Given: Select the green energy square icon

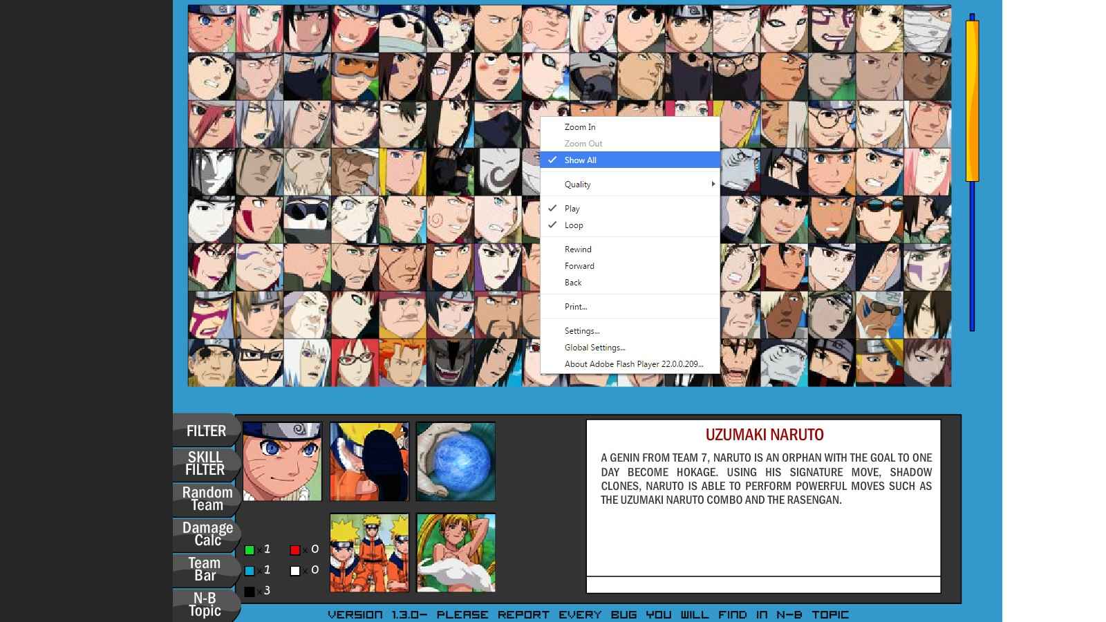Looking at the screenshot, I should [250, 550].
